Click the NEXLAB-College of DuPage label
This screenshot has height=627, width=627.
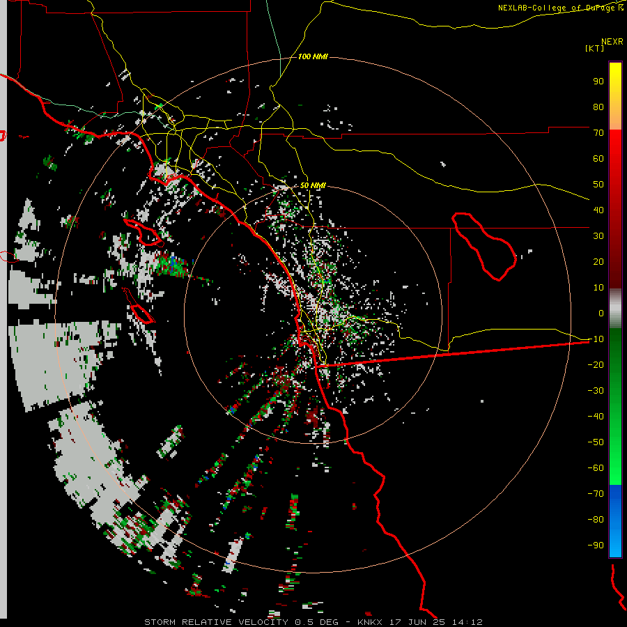click(x=561, y=8)
